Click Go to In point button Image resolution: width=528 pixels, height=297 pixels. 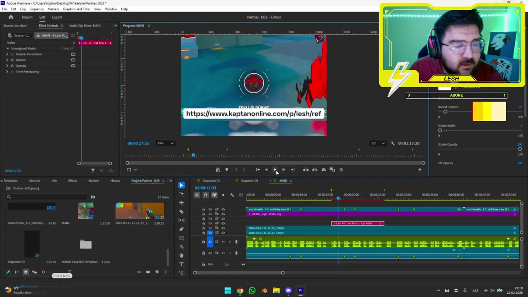click(258, 170)
